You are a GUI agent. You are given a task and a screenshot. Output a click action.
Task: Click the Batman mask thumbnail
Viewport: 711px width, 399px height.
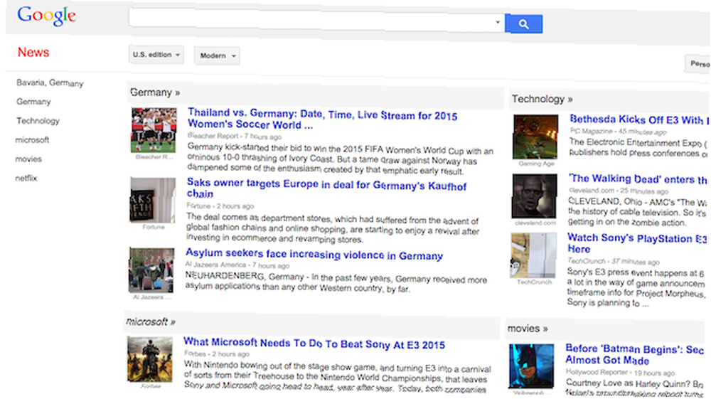click(x=531, y=366)
